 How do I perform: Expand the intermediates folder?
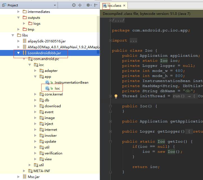[x=18, y=12]
